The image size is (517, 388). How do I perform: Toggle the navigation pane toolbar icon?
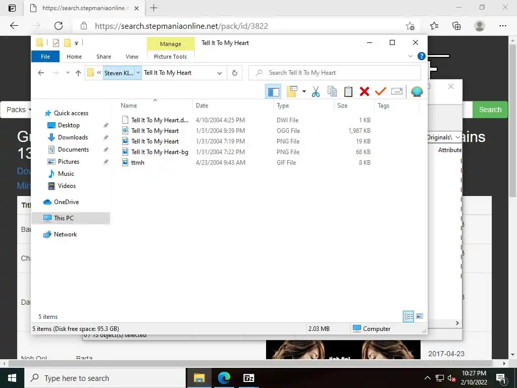pos(273,91)
